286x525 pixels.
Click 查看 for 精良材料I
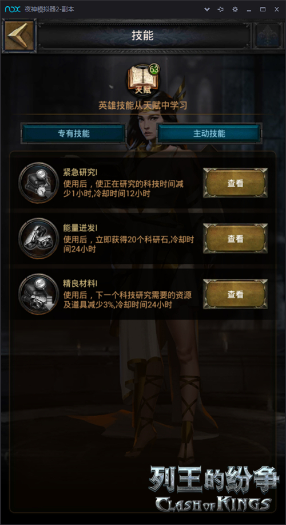point(235,294)
